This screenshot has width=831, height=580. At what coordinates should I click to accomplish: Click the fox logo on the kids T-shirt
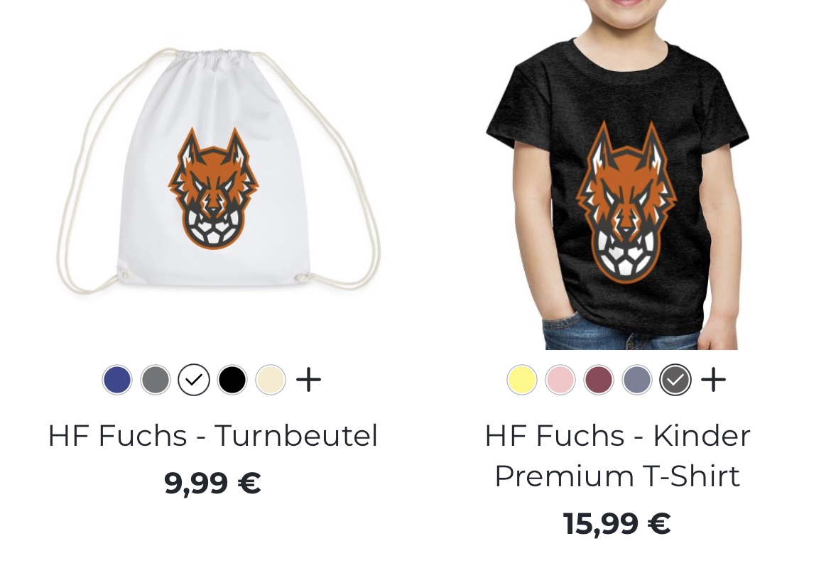[x=626, y=202]
